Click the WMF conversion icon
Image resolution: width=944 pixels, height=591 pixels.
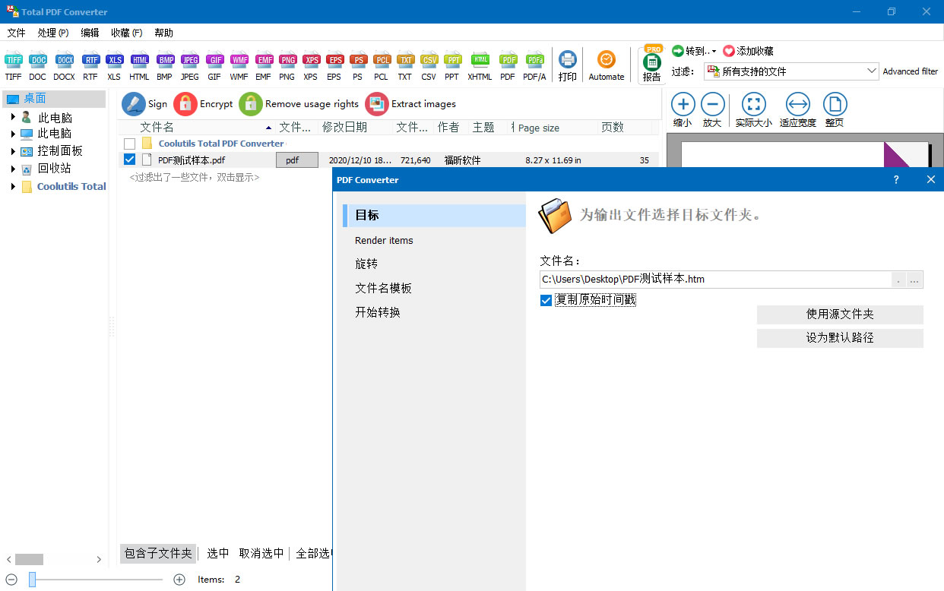pos(239,60)
